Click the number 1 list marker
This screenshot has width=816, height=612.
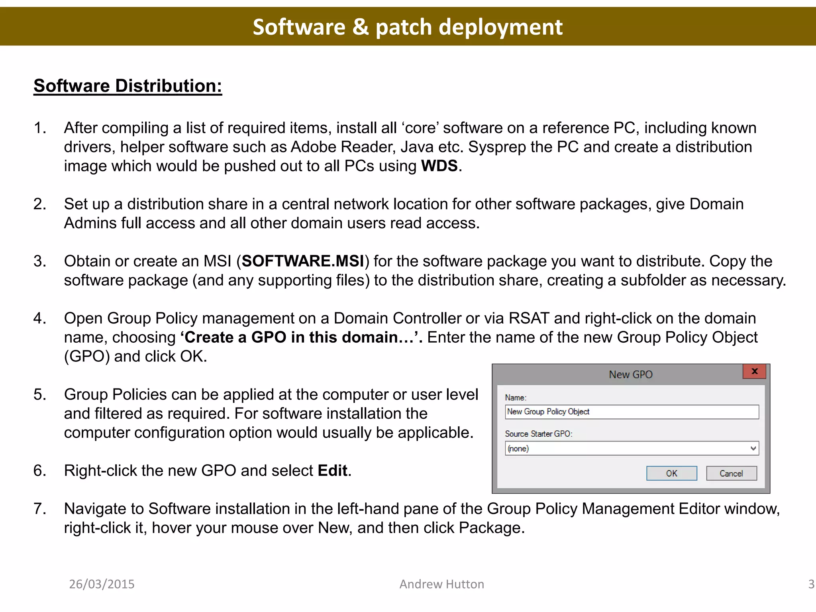click(39, 128)
